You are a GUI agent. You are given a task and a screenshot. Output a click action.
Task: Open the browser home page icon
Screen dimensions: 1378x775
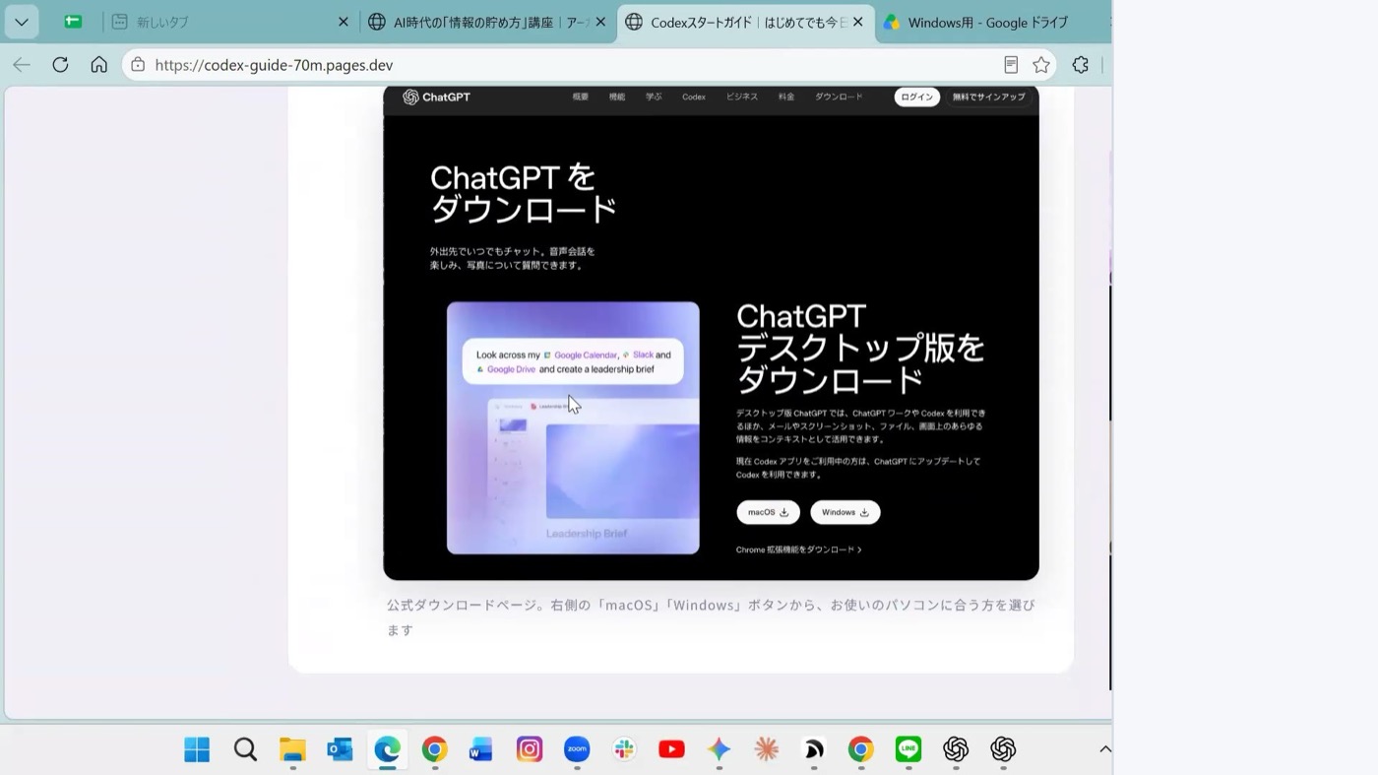[x=98, y=65]
